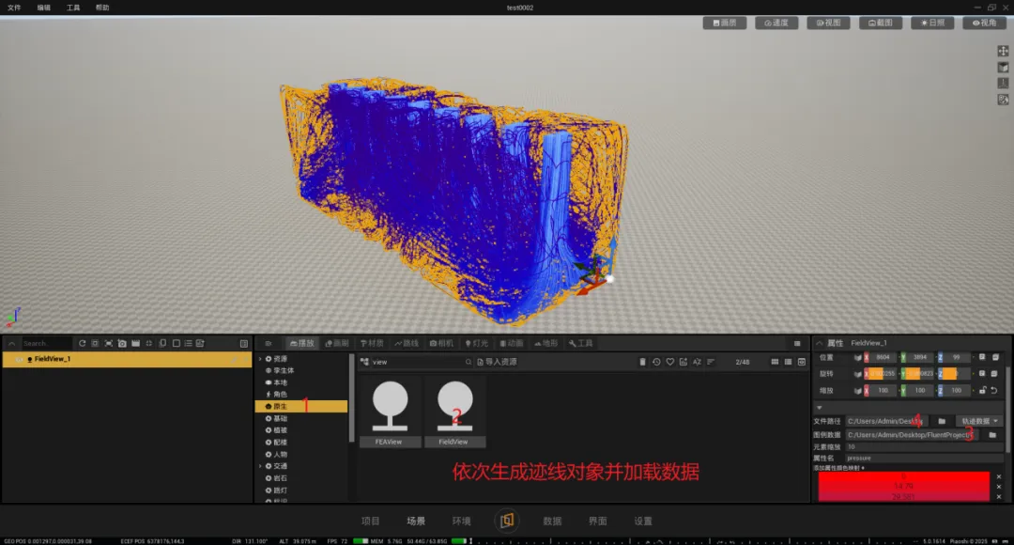Image resolution: width=1014 pixels, height=545 pixels.
Task: Switch asset browser to grid view
Action: (x=775, y=362)
